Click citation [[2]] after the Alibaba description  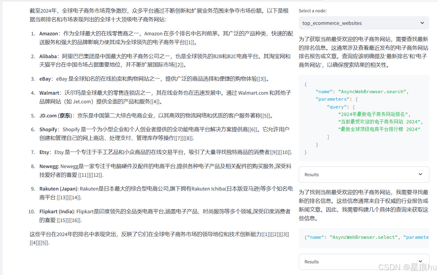pyautogui.click(x=179, y=65)
